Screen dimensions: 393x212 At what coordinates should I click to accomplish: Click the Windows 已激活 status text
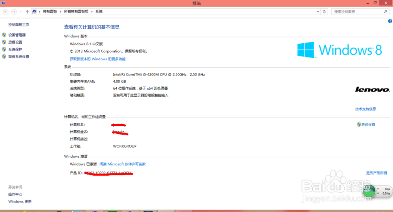pos(83,164)
